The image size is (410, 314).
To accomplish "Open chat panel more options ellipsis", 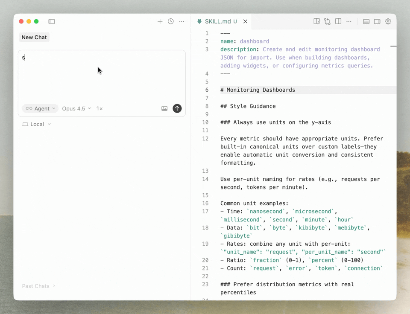I will [x=182, y=21].
